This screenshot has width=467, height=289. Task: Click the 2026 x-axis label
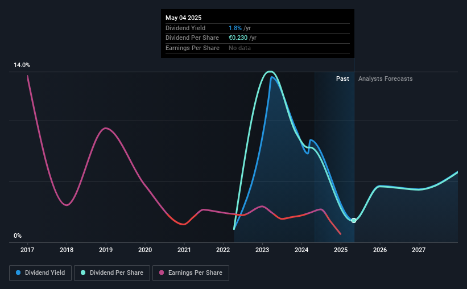click(380, 250)
